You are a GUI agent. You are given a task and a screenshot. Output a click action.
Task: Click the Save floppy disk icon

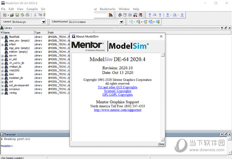[17, 15]
